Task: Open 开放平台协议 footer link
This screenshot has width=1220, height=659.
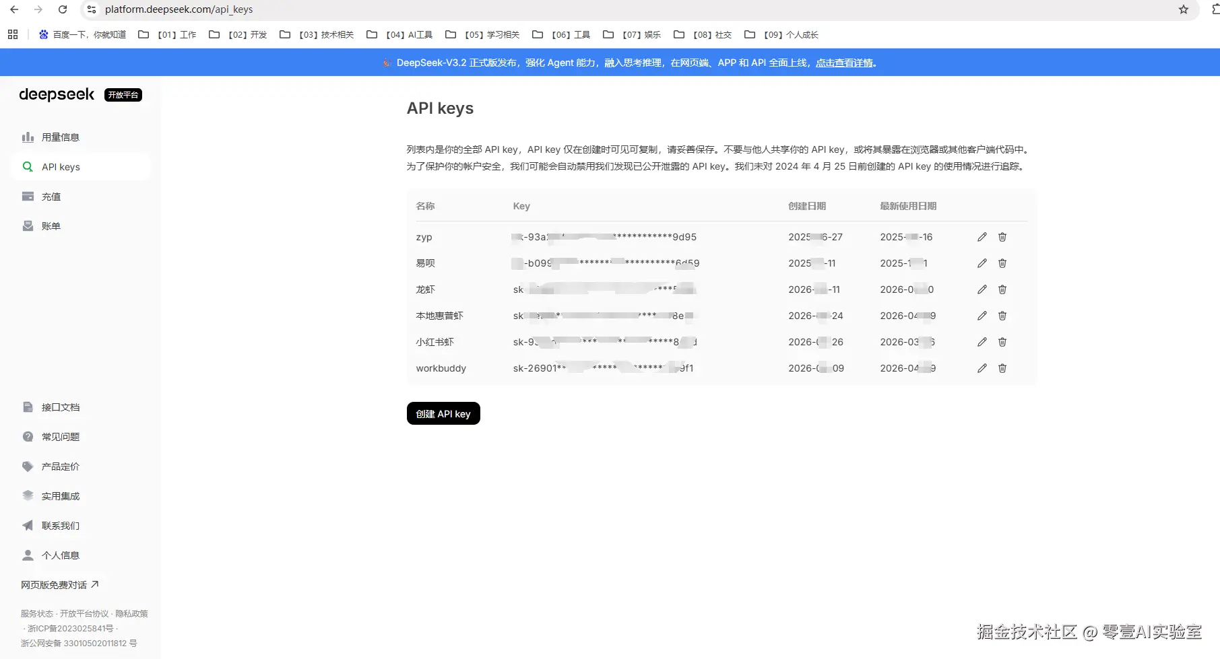Action: pyautogui.click(x=84, y=614)
